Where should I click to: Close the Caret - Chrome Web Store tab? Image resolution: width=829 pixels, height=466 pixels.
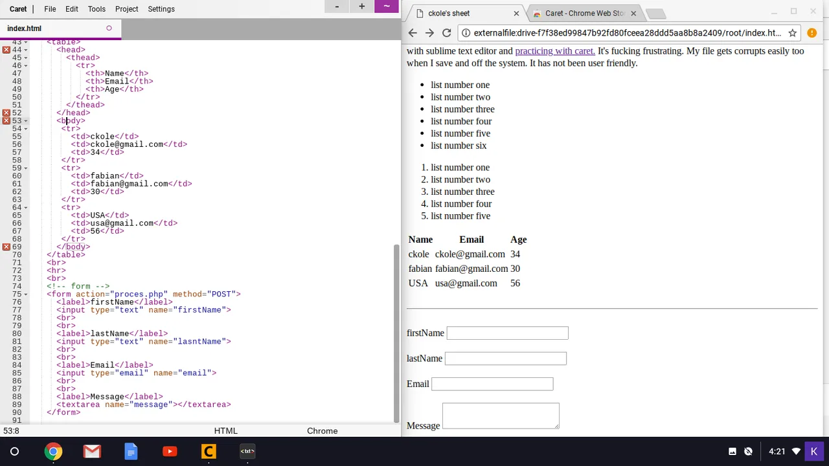(633, 13)
